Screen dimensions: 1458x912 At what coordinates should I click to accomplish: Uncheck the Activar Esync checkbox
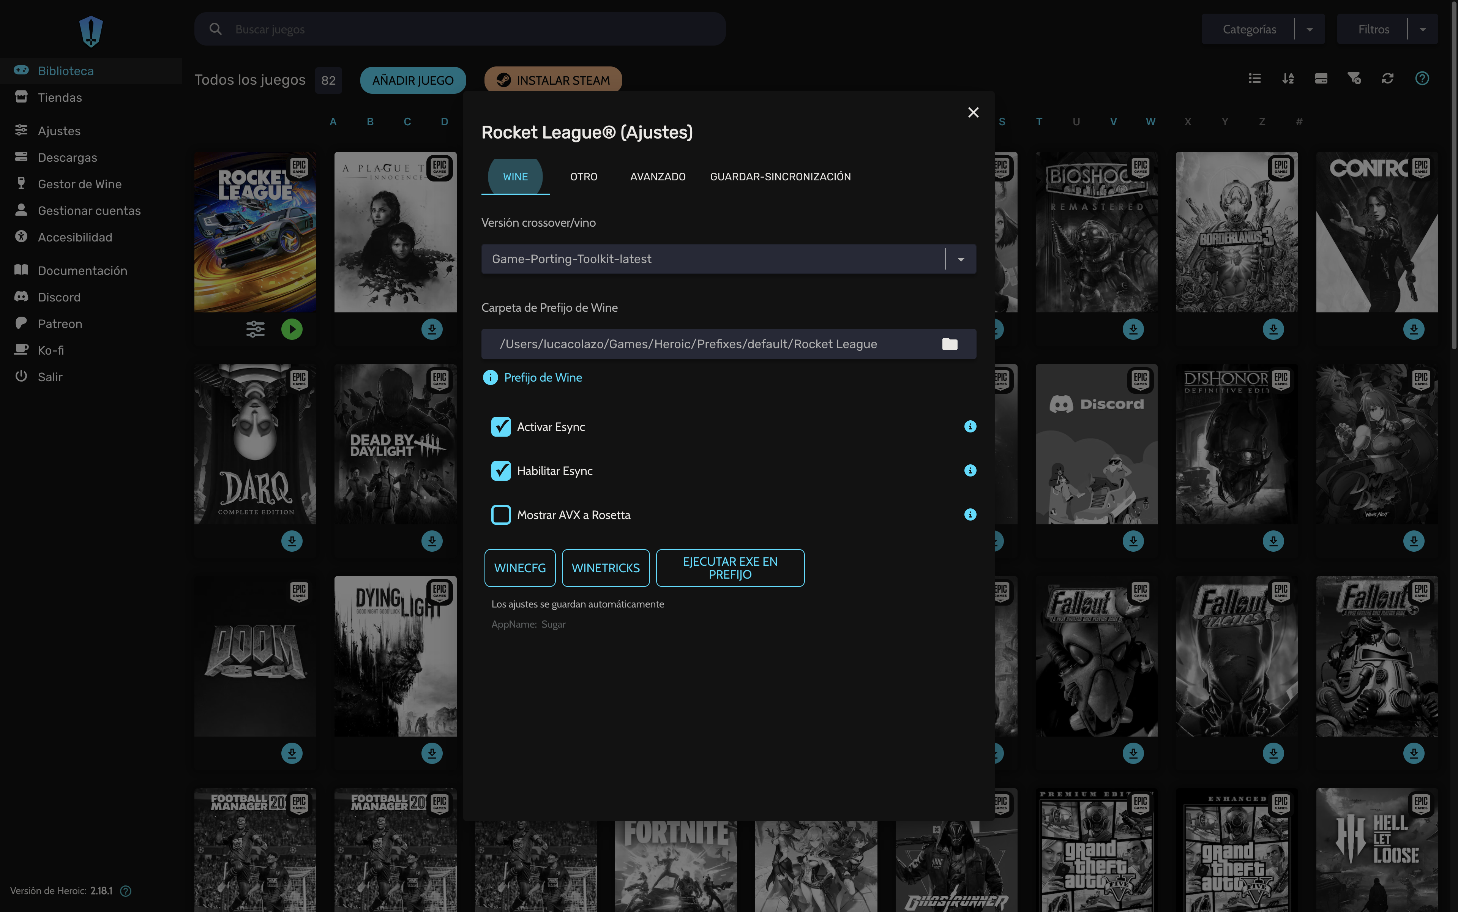(x=501, y=427)
